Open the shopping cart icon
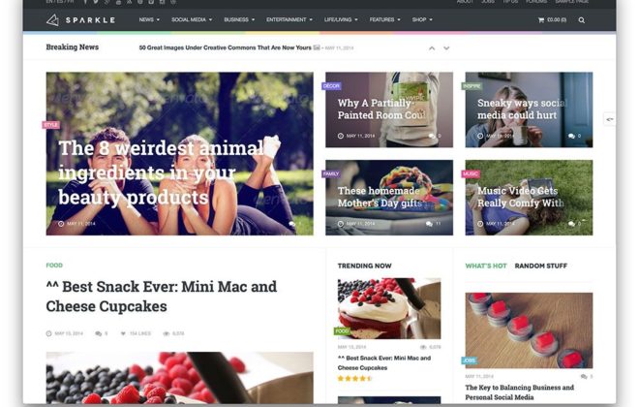Image resolution: width=639 pixels, height=407 pixels. tap(541, 20)
